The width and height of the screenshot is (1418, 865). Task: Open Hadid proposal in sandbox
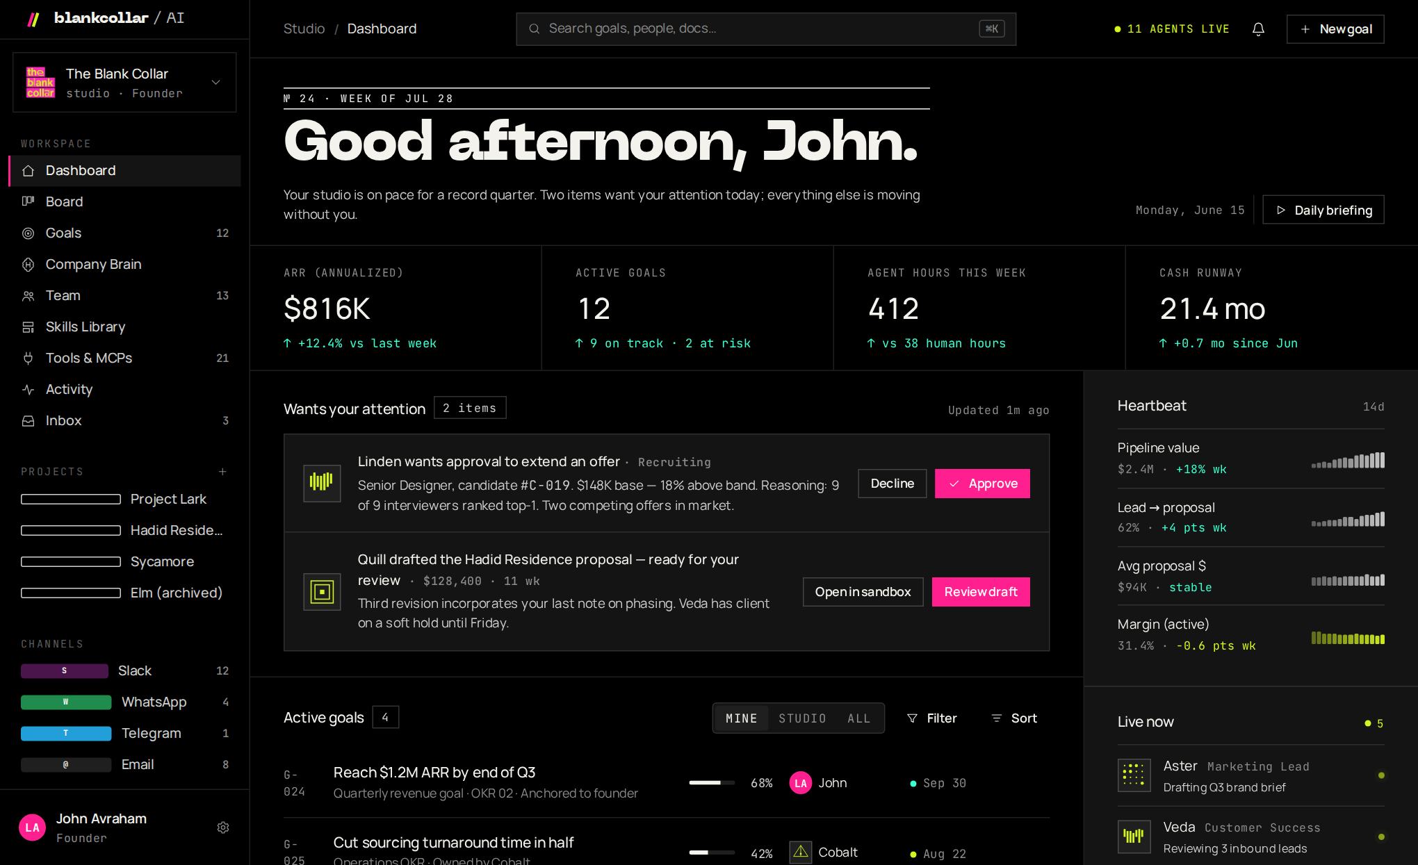point(863,592)
